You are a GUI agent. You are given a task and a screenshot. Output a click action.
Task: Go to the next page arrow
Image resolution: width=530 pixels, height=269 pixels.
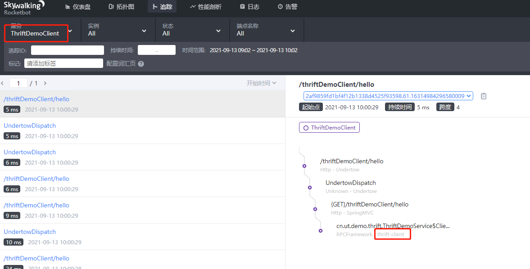point(45,83)
